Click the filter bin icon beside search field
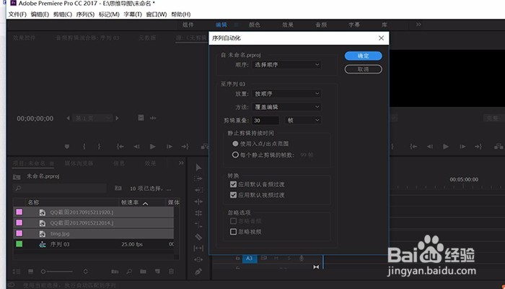Screen dimensions: 505x289 click(118, 188)
